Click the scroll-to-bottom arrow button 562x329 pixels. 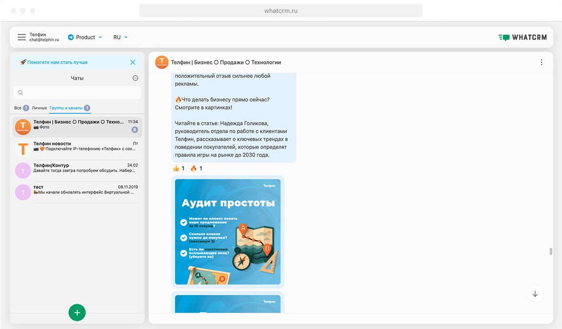535,294
